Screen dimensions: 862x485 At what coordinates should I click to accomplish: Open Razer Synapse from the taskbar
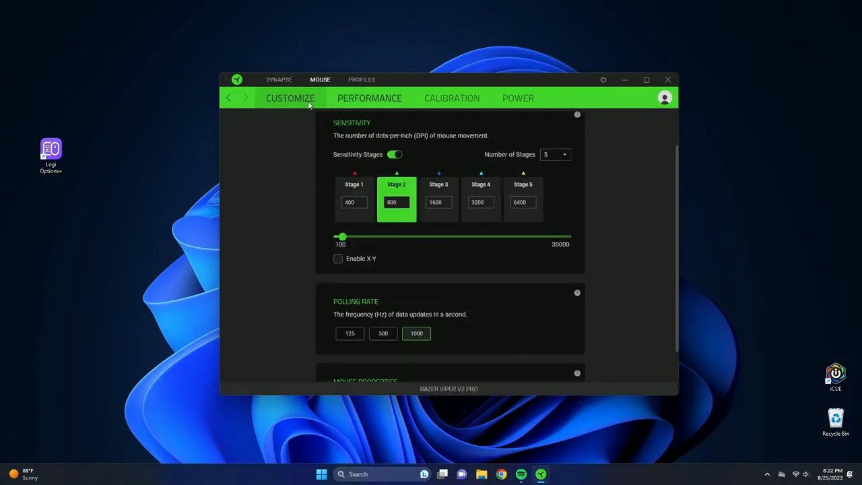point(541,474)
